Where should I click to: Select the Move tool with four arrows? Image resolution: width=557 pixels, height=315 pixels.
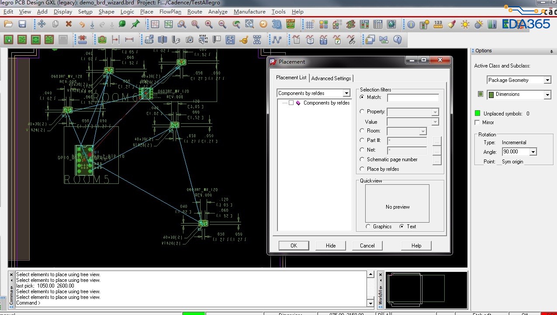click(42, 24)
